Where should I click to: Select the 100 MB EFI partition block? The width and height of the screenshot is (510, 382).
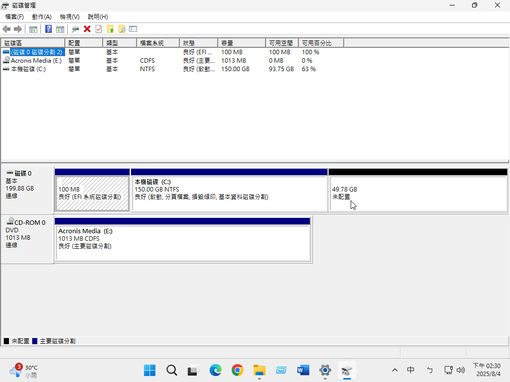tap(92, 193)
